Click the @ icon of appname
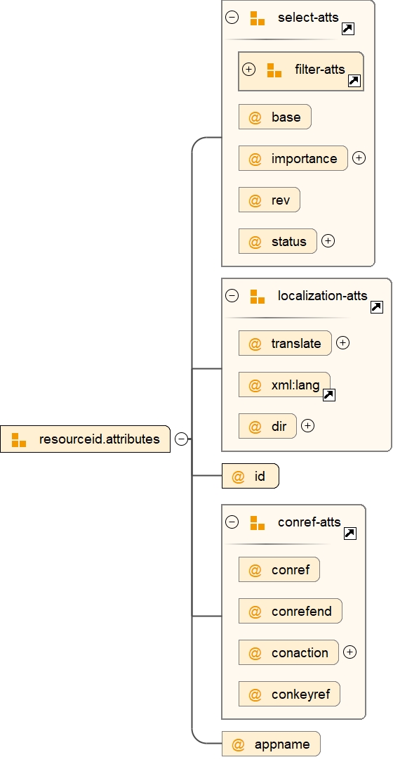Viewport: 393px width, 762px height. (238, 744)
